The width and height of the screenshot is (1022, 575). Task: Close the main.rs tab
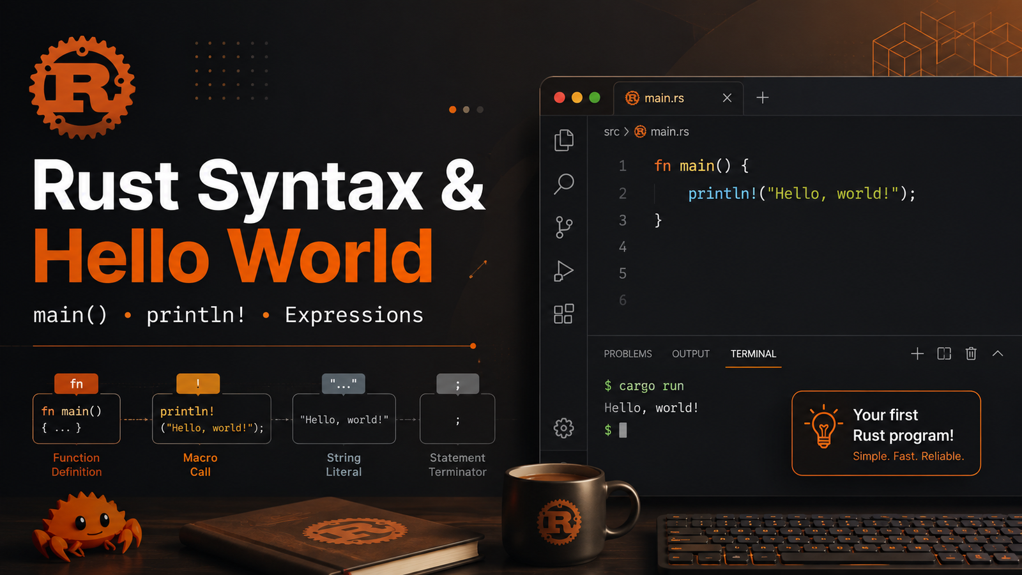click(727, 98)
